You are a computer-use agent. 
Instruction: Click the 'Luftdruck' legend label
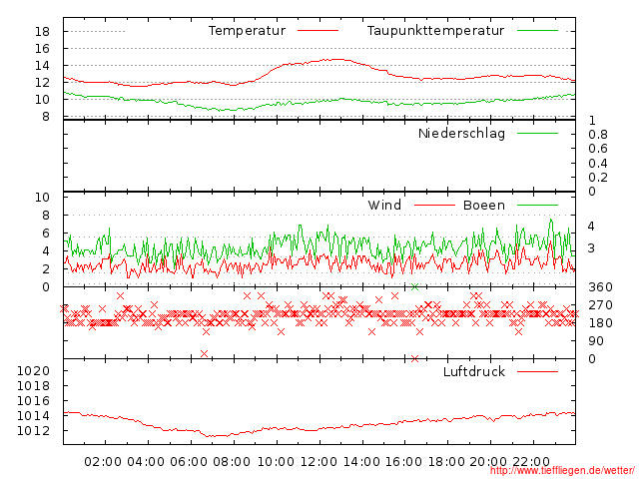point(474,371)
